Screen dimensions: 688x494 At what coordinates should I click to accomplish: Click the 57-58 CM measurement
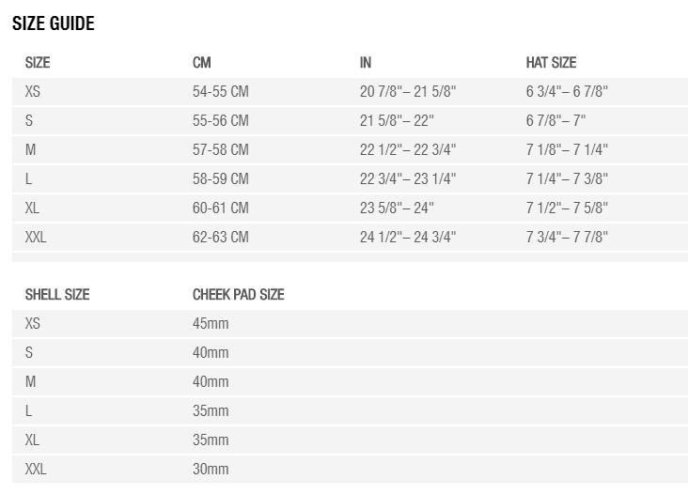(x=221, y=150)
